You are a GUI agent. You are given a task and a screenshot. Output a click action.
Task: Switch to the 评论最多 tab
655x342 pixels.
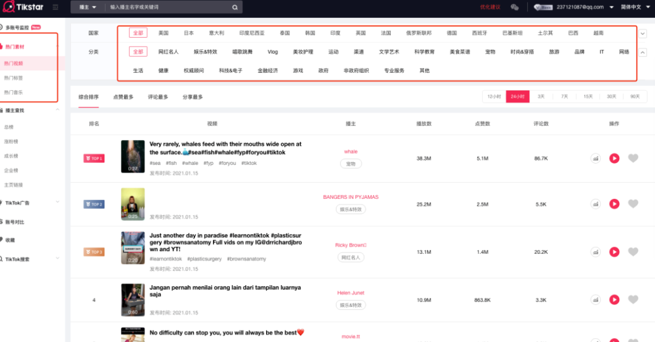tap(158, 97)
